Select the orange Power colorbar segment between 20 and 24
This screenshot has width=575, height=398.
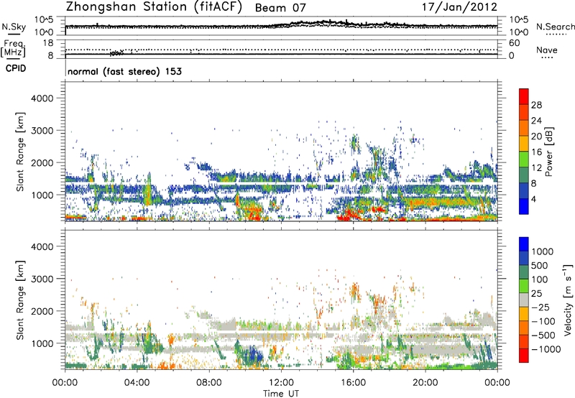click(524, 128)
